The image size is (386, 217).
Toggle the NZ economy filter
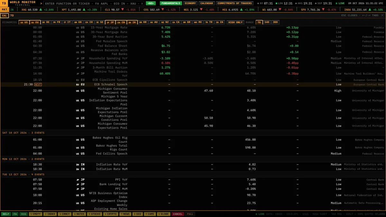point(165,23)
